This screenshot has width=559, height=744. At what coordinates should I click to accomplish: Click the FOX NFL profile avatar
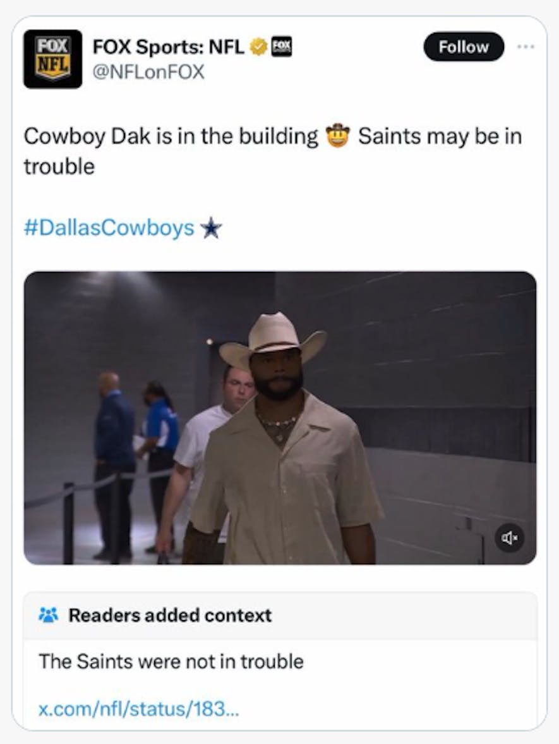[x=52, y=59]
